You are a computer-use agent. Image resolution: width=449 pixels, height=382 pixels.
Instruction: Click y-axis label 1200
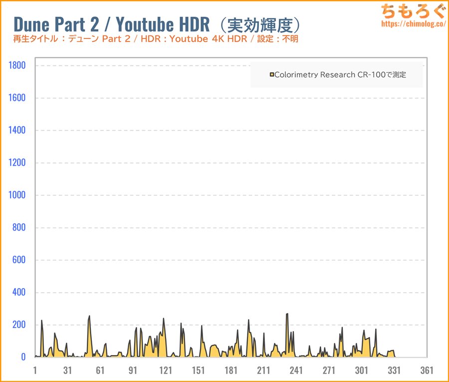pos(17,162)
